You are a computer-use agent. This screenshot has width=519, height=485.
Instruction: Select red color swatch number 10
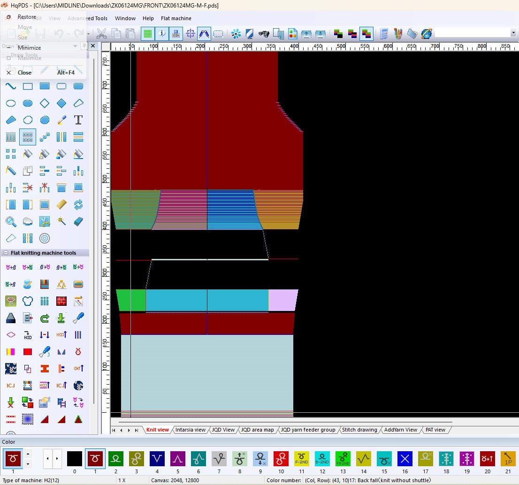[x=281, y=458]
